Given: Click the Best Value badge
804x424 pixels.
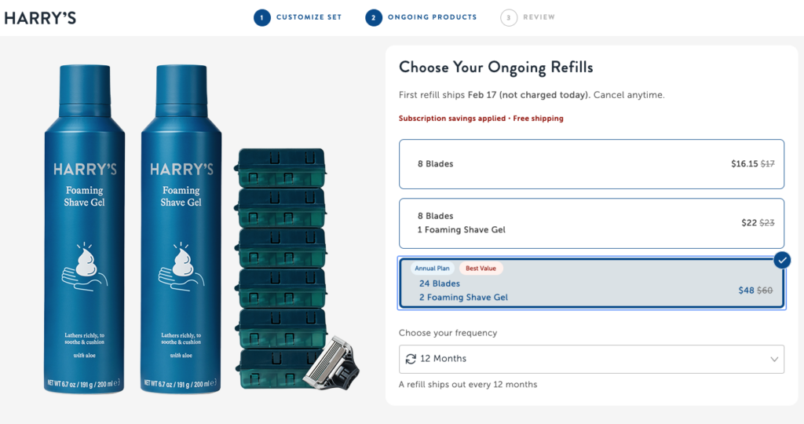Looking at the screenshot, I should pos(481,269).
